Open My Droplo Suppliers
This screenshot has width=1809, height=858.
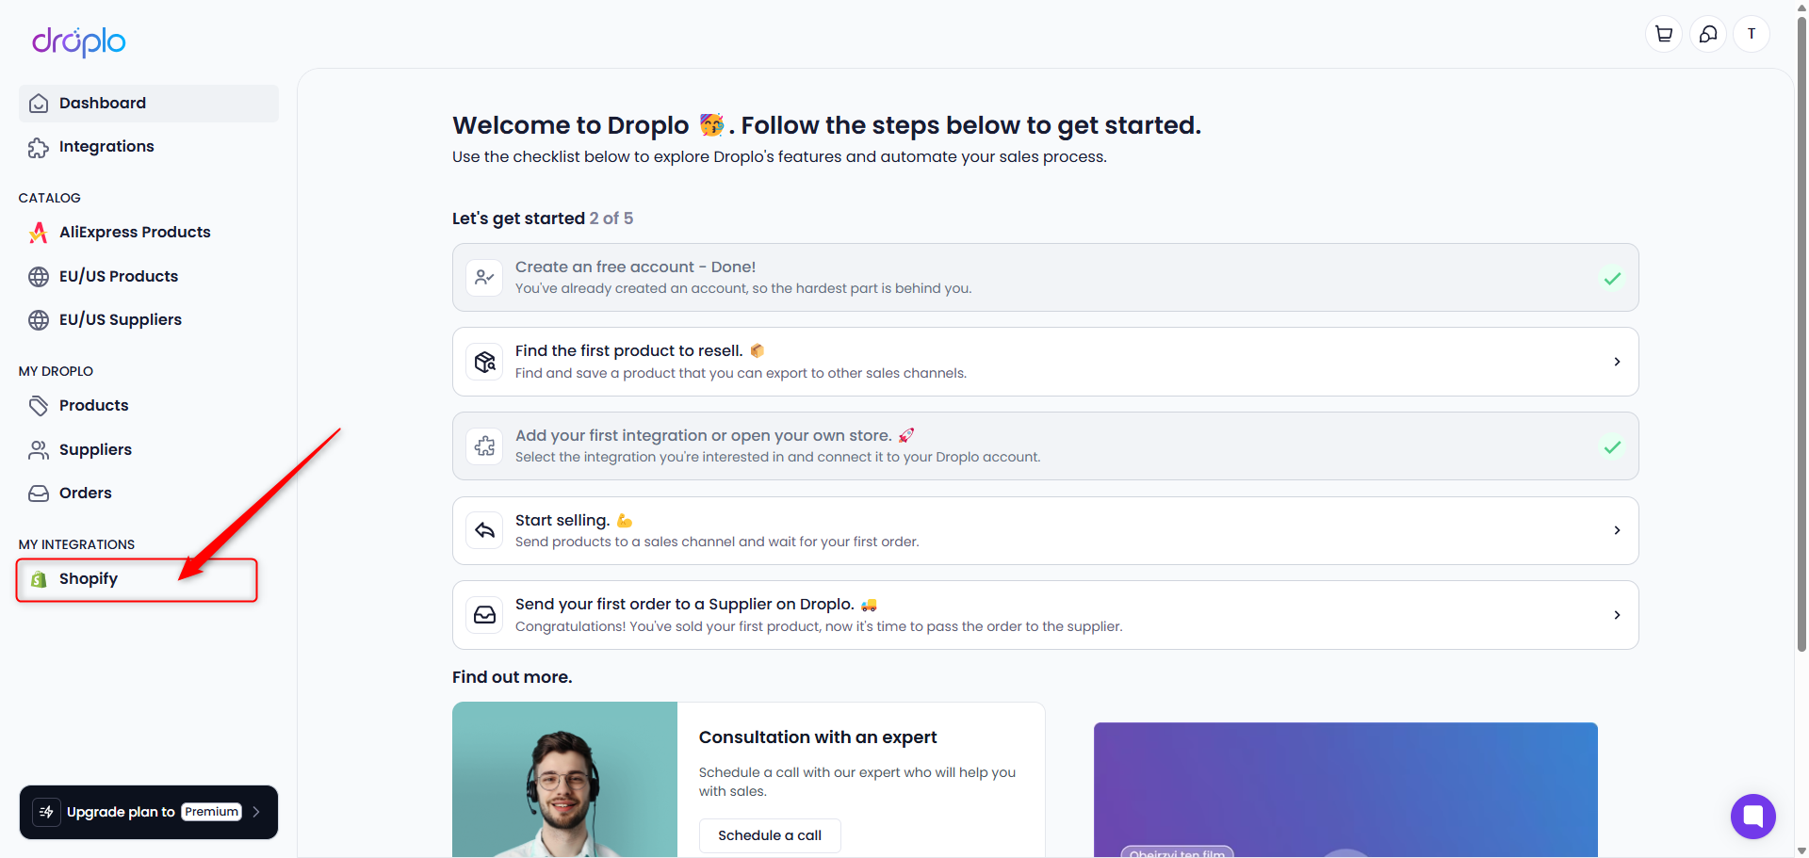click(x=149, y=450)
